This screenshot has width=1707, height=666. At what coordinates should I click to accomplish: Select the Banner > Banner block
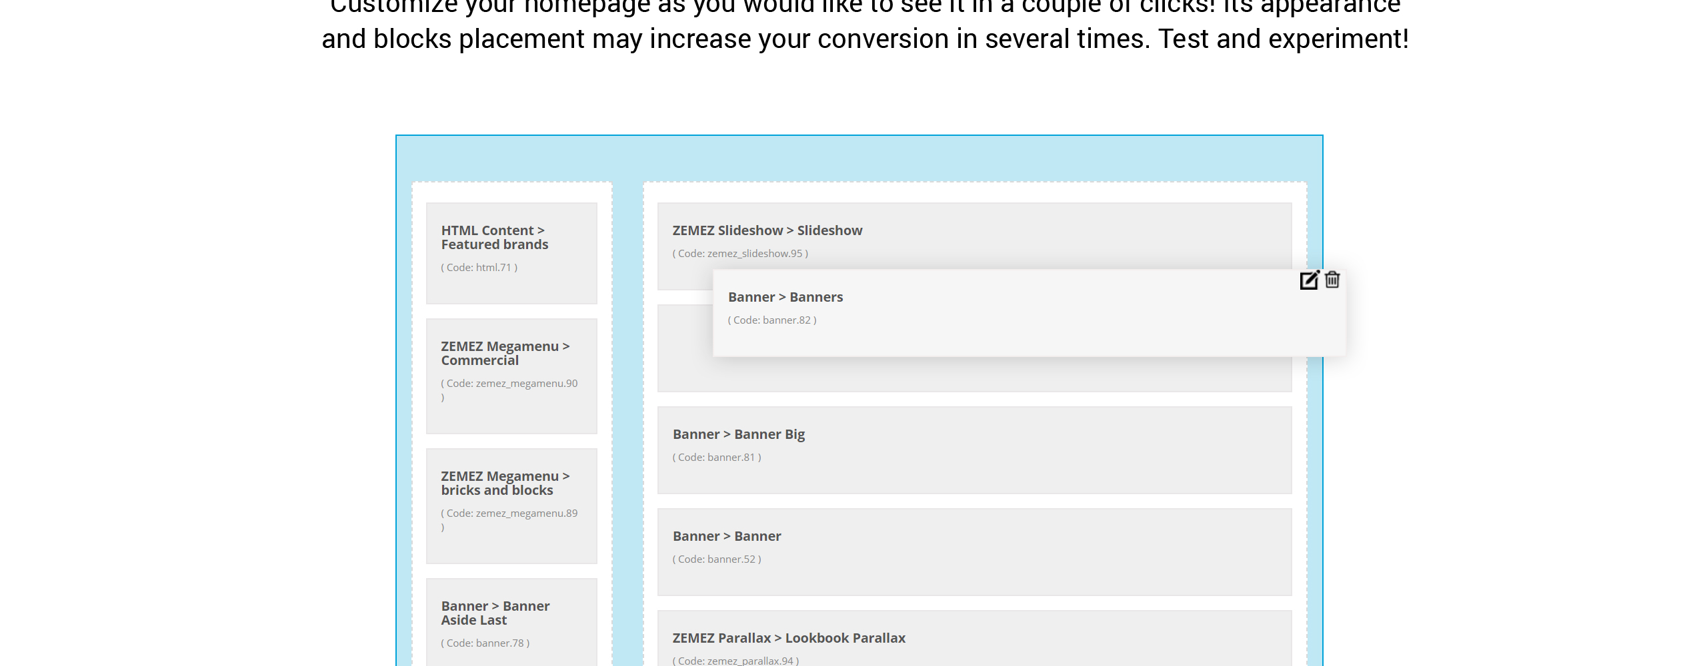tap(974, 552)
